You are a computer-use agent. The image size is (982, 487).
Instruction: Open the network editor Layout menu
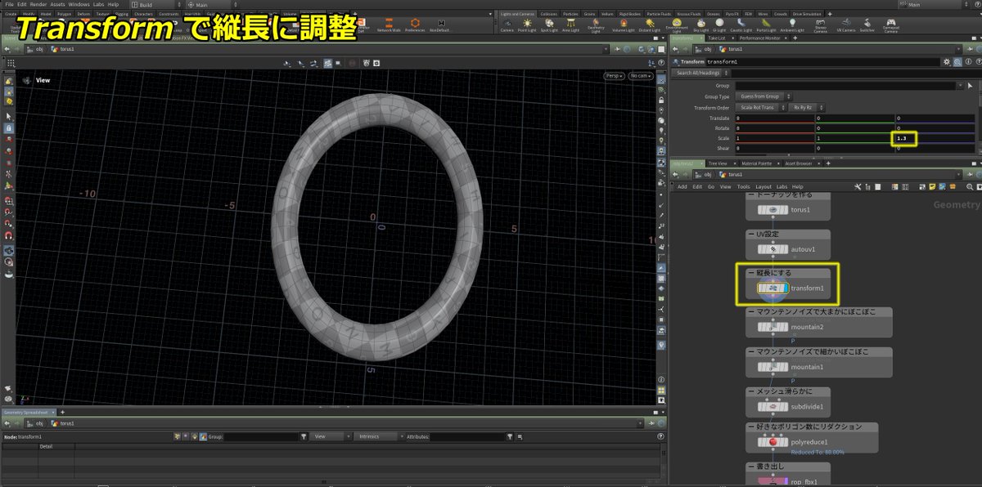click(764, 186)
